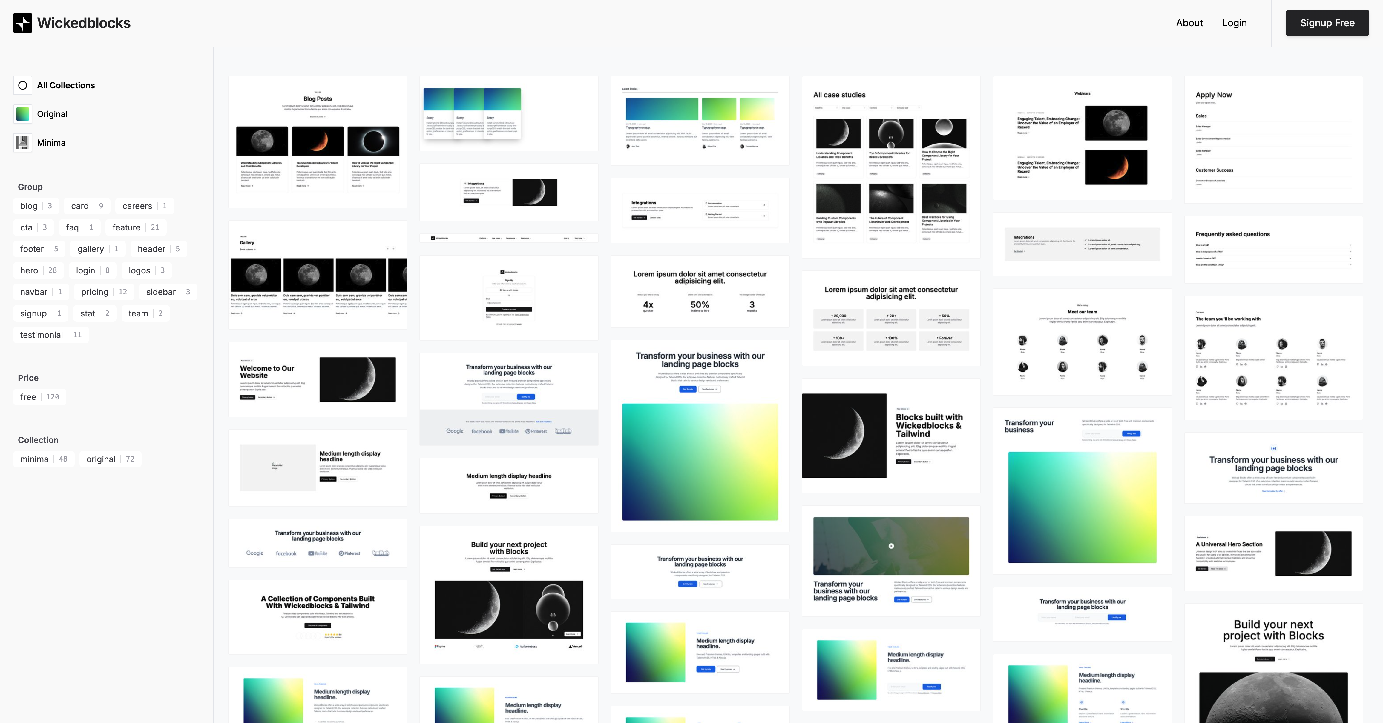Click play icon on video hero thumbnail
The width and height of the screenshot is (1383, 723).
click(x=891, y=546)
